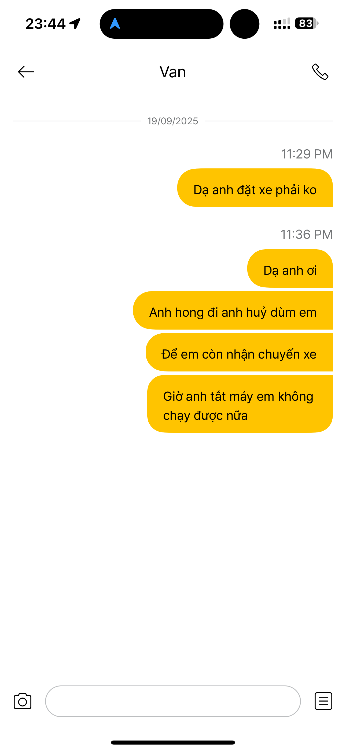Screen dimensions: 346x751
Task: Select message "Dạ anh đặt xe phải ko"
Action: (x=255, y=188)
